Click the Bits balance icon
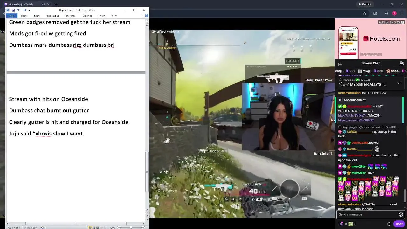 [x=341, y=224]
